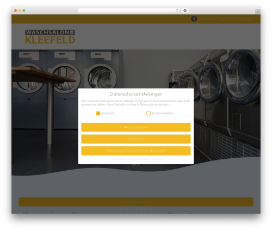Image resolution: width=272 pixels, height=230 pixels.
Task: Open the Impressum link
Action: (x=156, y=159)
